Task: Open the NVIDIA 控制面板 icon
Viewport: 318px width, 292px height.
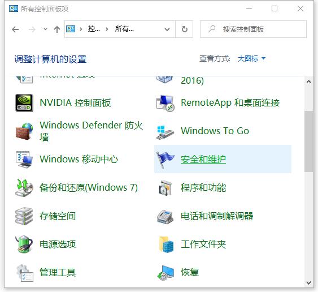Action: pyautogui.click(x=24, y=103)
